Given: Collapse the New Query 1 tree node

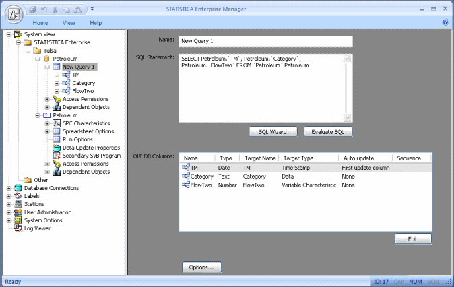Looking at the screenshot, I should tap(47, 67).
